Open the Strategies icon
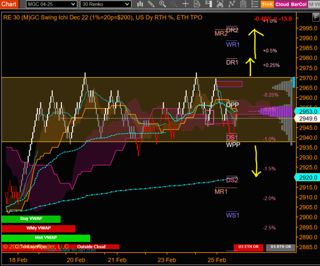320x266 pixels. (x=243, y=4)
